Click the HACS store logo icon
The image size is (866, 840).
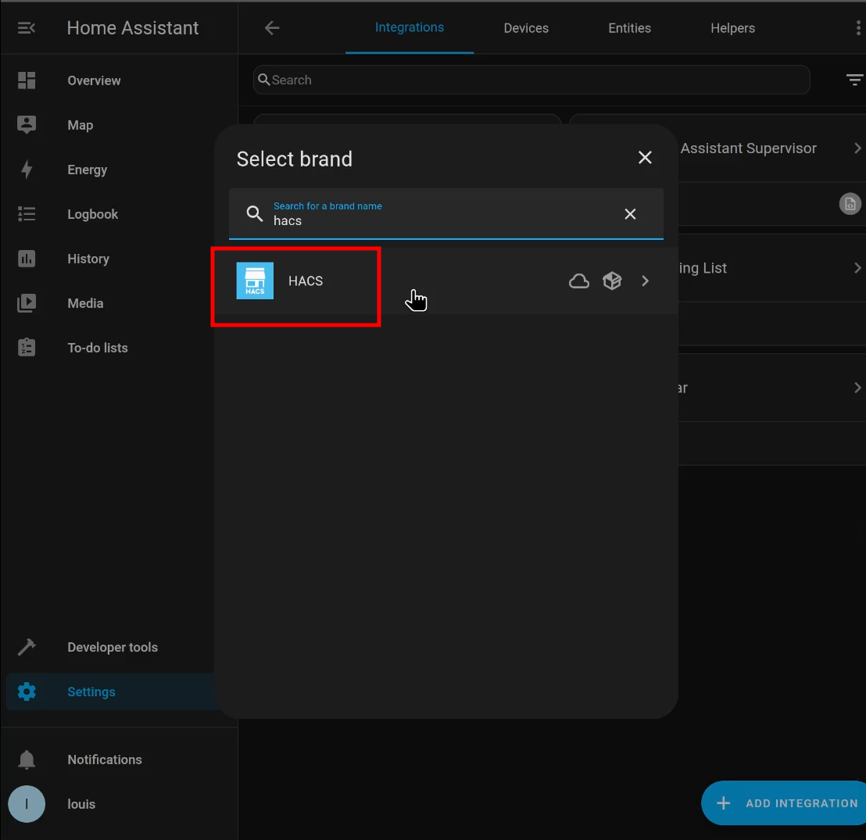pos(255,281)
